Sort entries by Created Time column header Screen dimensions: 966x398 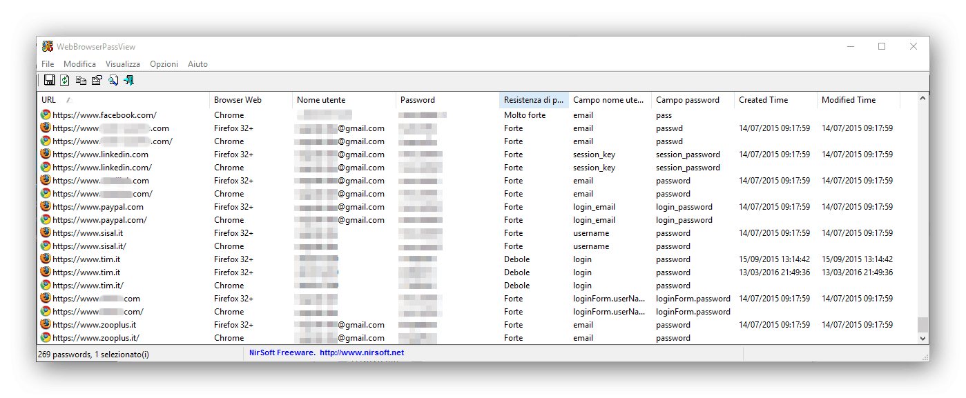(763, 99)
